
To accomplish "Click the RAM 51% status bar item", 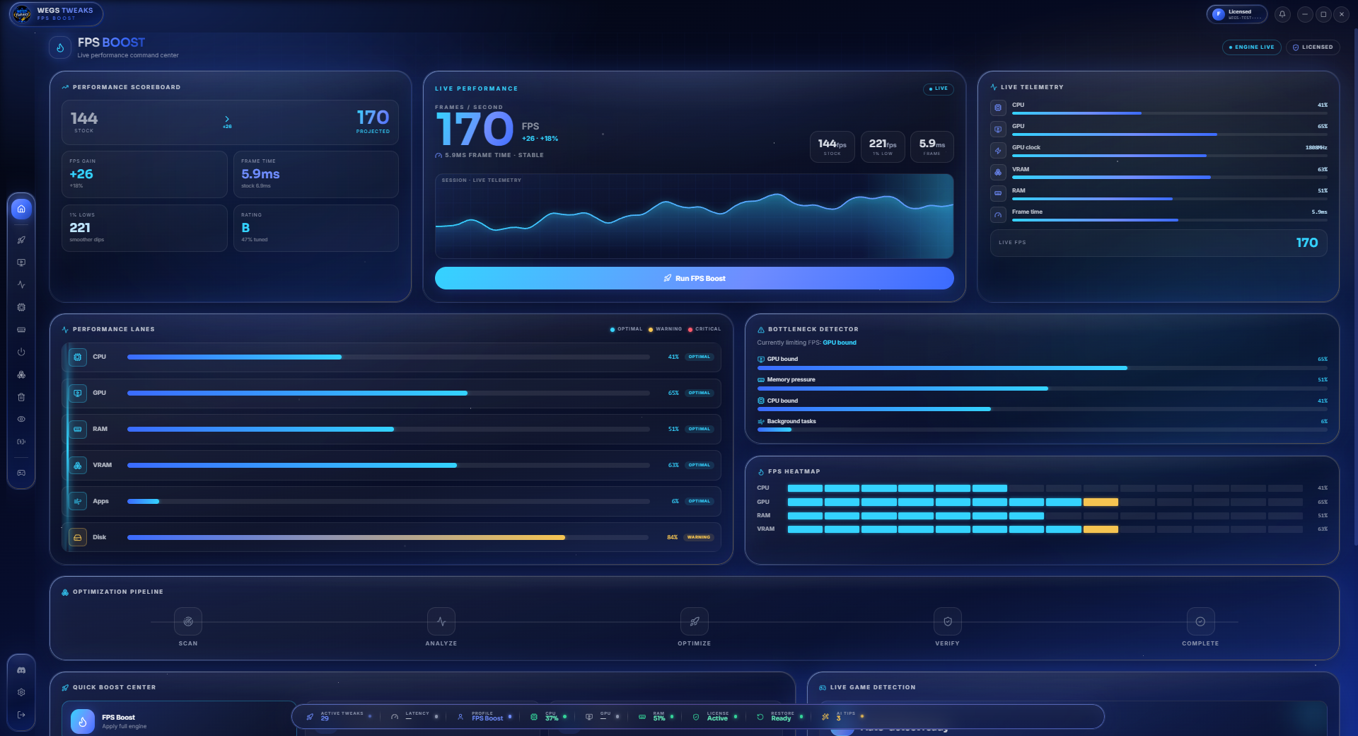I will [656, 716].
